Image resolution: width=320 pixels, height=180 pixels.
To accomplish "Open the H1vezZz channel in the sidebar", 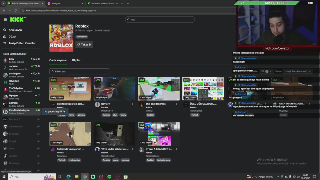I will 21,82.
